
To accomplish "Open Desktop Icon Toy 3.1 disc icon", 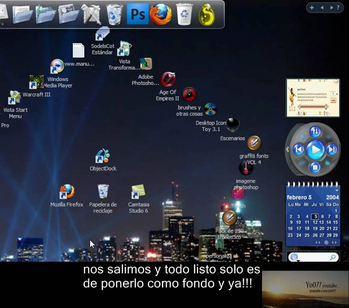I will pos(210,109).
